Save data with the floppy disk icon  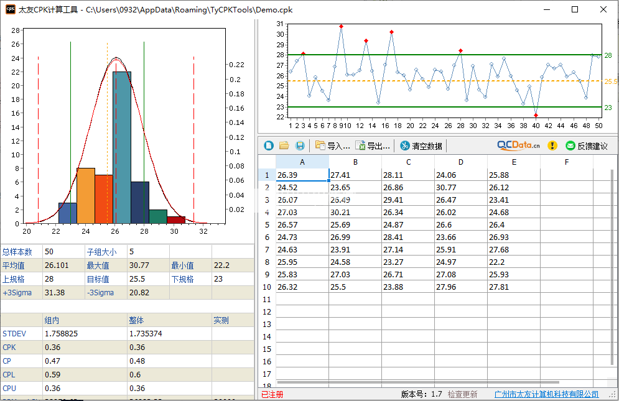tap(300, 145)
